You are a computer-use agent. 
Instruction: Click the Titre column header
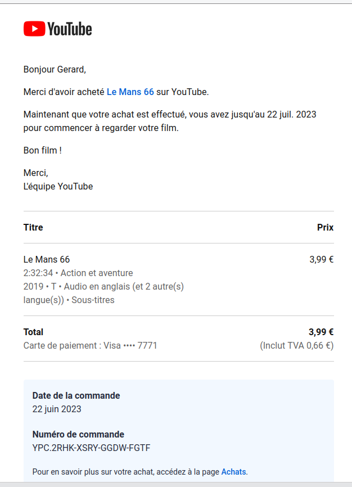[33, 228]
